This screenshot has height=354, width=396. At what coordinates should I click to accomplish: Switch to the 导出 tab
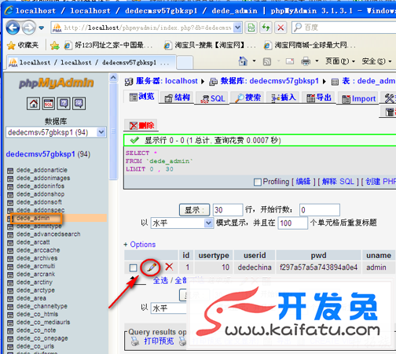pyautogui.click(x=319, y=98)
